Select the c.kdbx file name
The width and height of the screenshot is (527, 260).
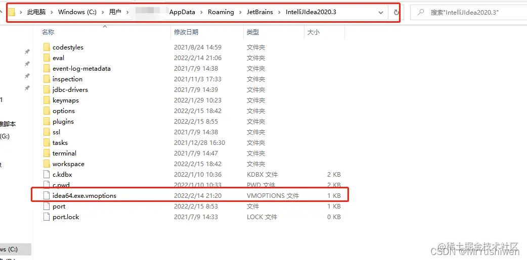coord(62,175)
